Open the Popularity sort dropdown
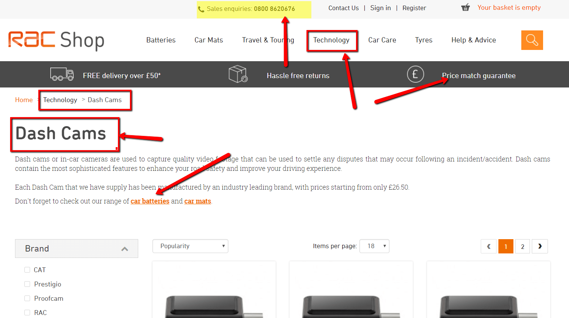 (190, 246)
